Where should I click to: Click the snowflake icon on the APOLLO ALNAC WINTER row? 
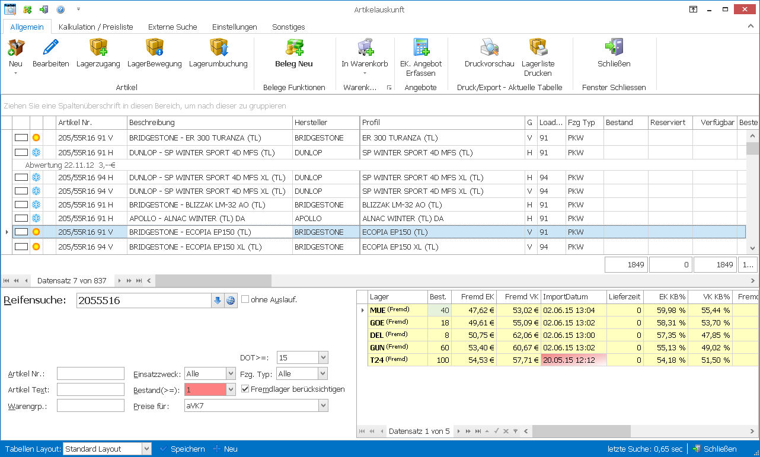pos(36,219)
